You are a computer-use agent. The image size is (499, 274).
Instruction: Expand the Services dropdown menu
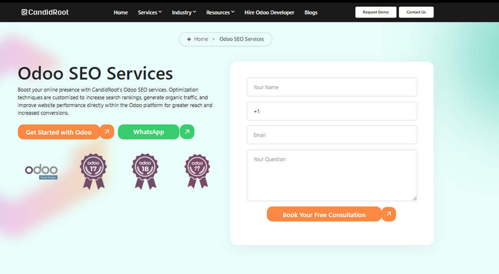[150, 12]
